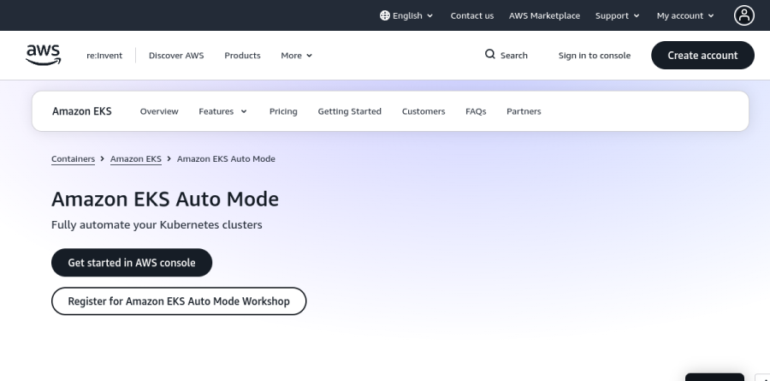
Task: Go to re:Invent page
Action: coord(104,56)
